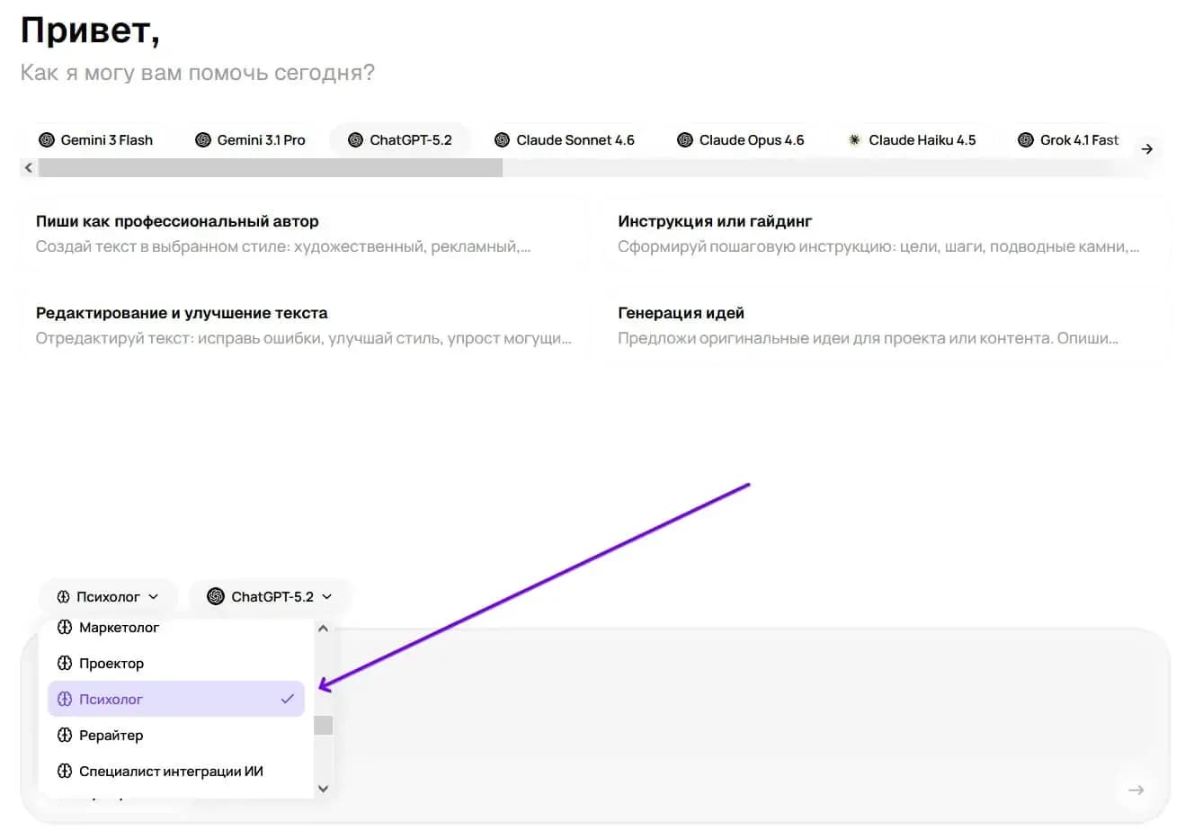
Task: Choose Маркетолог from the role list
Action: click(x=176, y=628)
